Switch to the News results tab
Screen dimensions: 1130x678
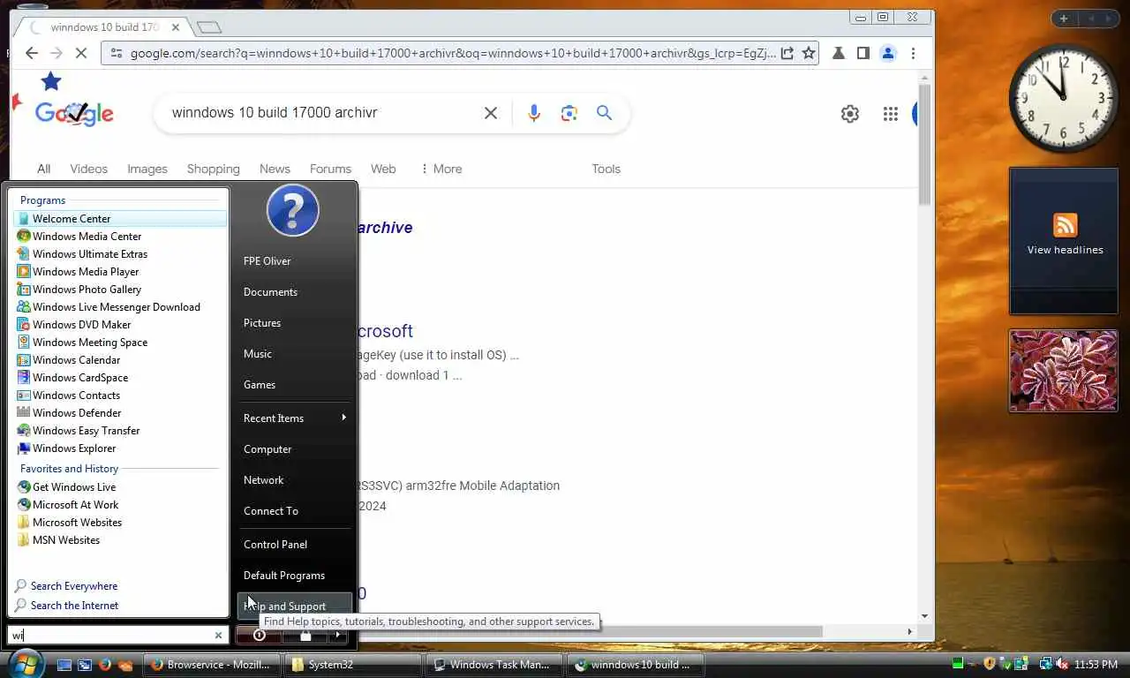[275, 169]
